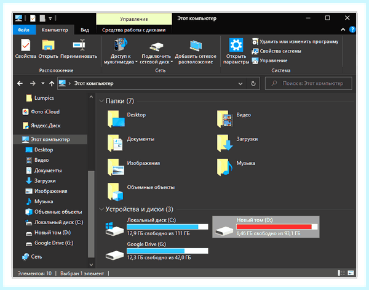This screenshot has width=369, height=290.
Task: Click the C: drive blue capacity bar
Action: [x=167, y=227]
